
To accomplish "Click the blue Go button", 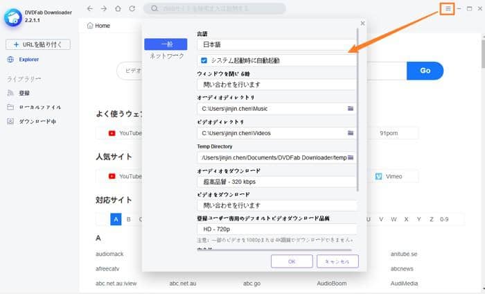I will point(425,71).
